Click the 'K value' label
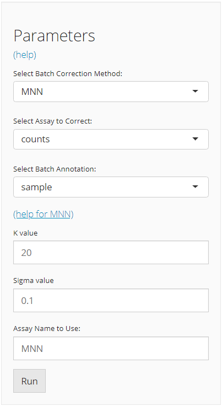This screenshot has width=222, height=406. pyautogui.click(x=25, y=233)
